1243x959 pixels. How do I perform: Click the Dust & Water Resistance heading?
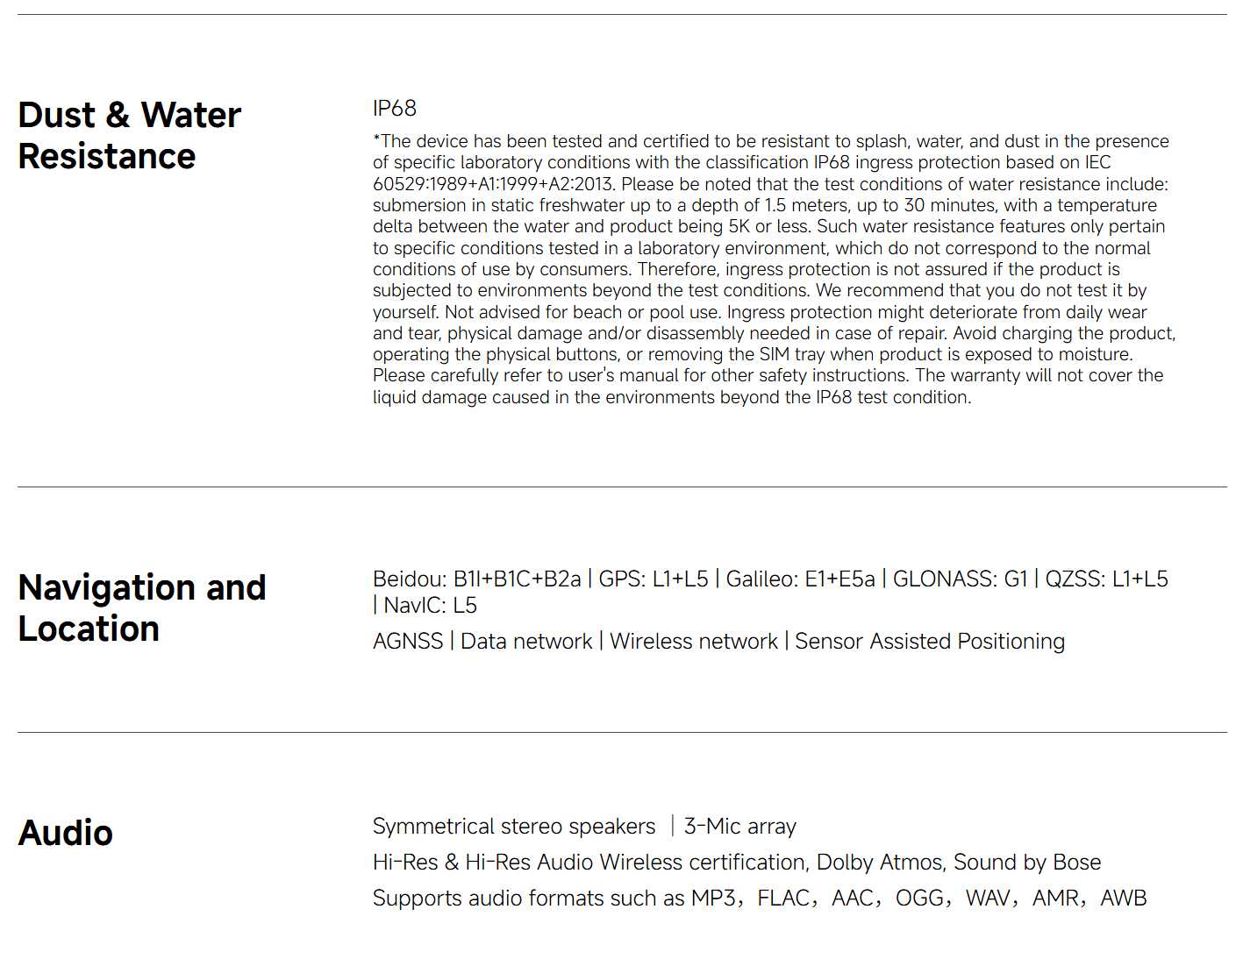point(129,136)
